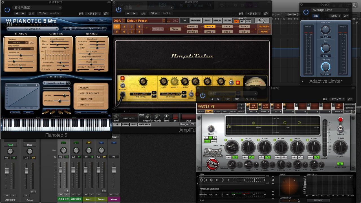Click Pianoteq save preset floppy icon
This screenshot has height=203, width=361.
(x=71, y=28)
